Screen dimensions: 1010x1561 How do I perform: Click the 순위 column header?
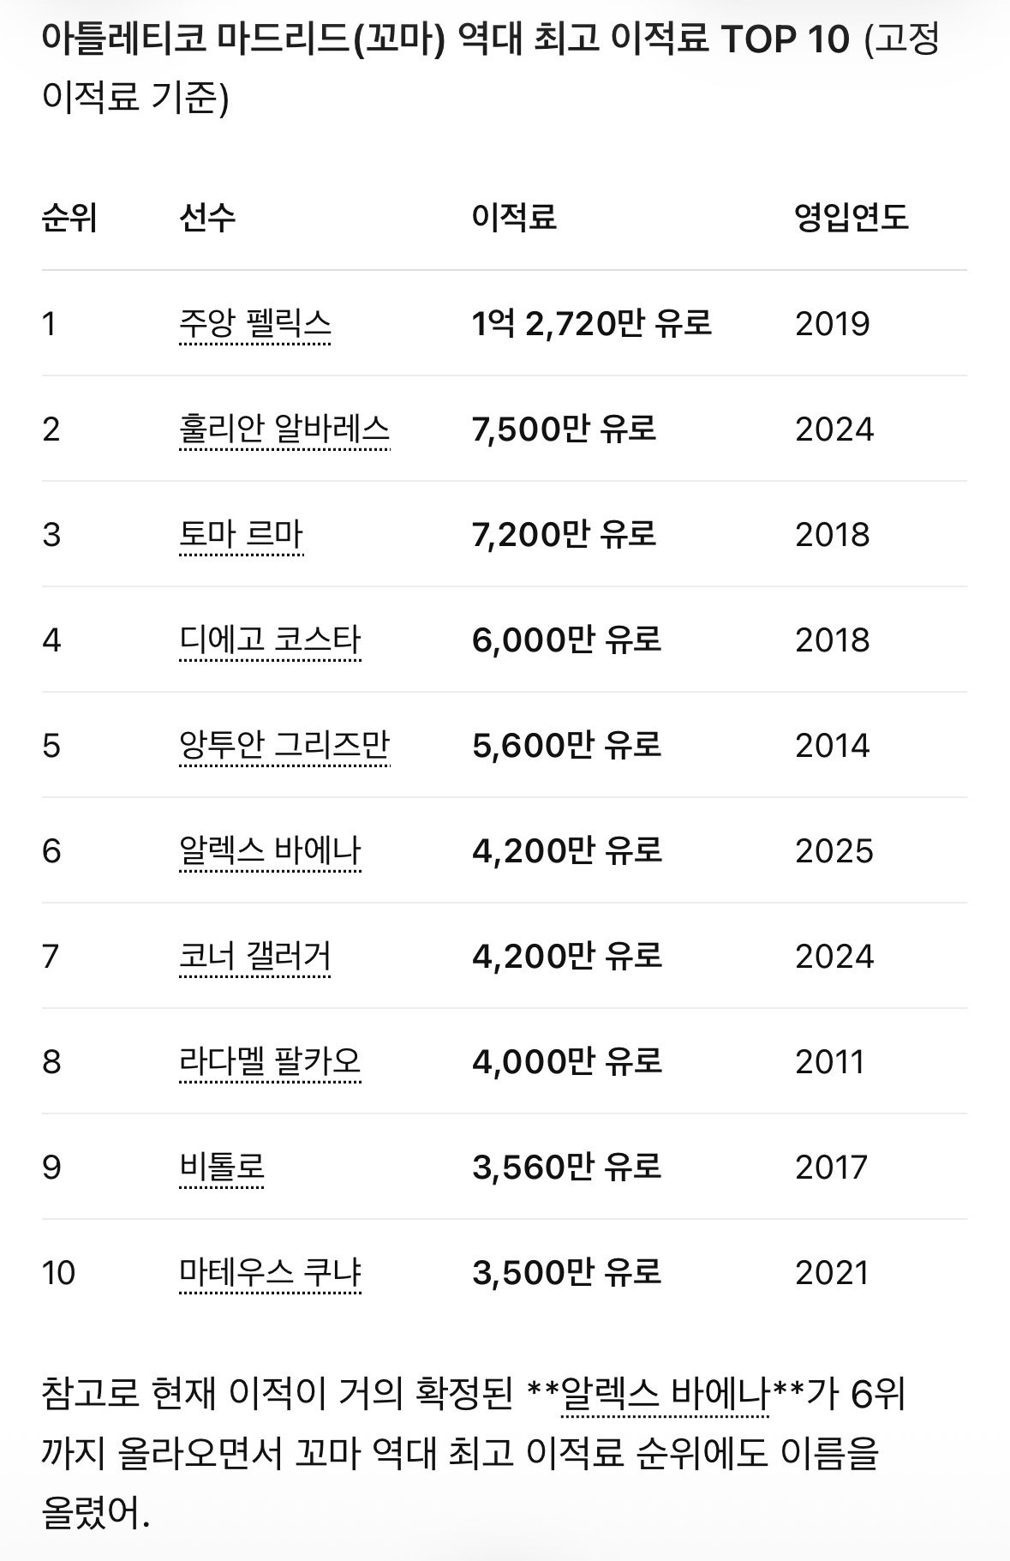point(69,217)
